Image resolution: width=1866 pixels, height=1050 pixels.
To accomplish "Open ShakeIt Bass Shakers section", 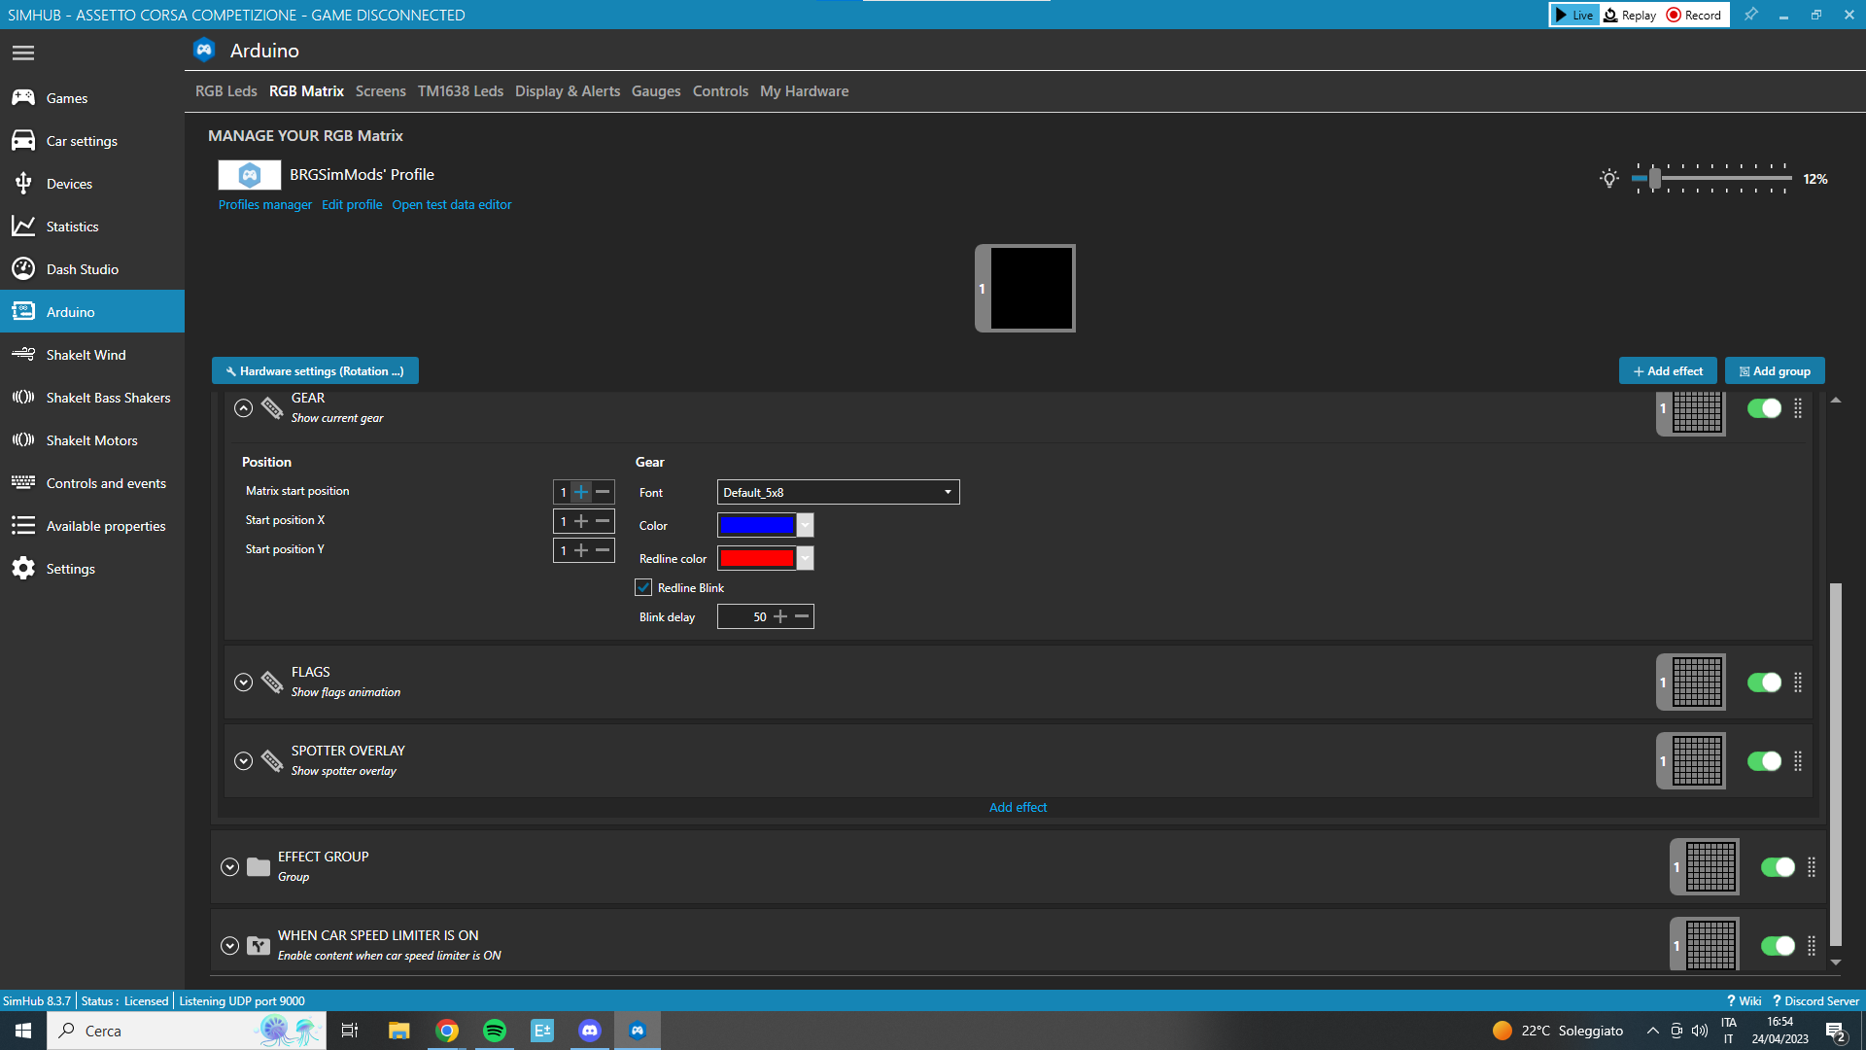I will 92,398.
